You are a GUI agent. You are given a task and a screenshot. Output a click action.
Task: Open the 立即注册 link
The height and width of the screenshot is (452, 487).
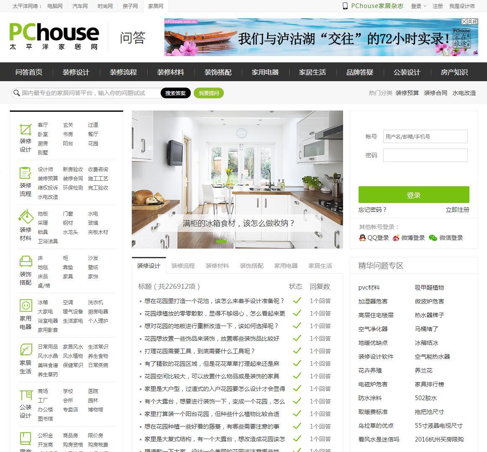click(x=457, y=210)
